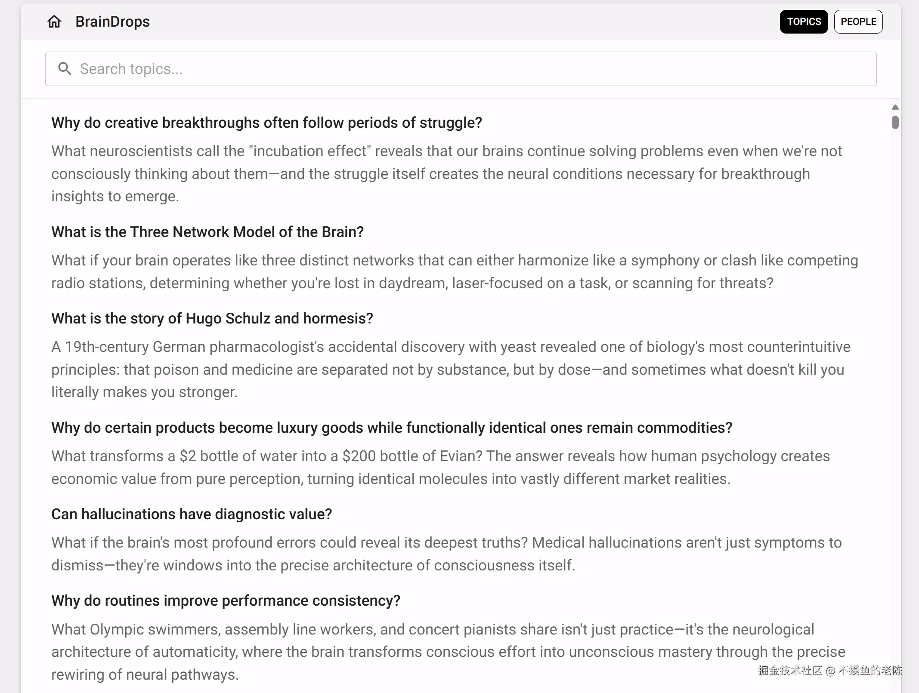Click the home icon
Screen dimensions: 919x693
tap(54, 22)
